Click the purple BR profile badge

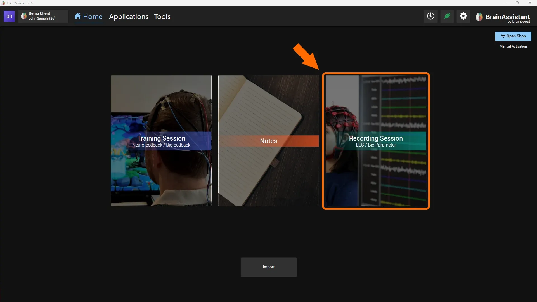[9, 16]
